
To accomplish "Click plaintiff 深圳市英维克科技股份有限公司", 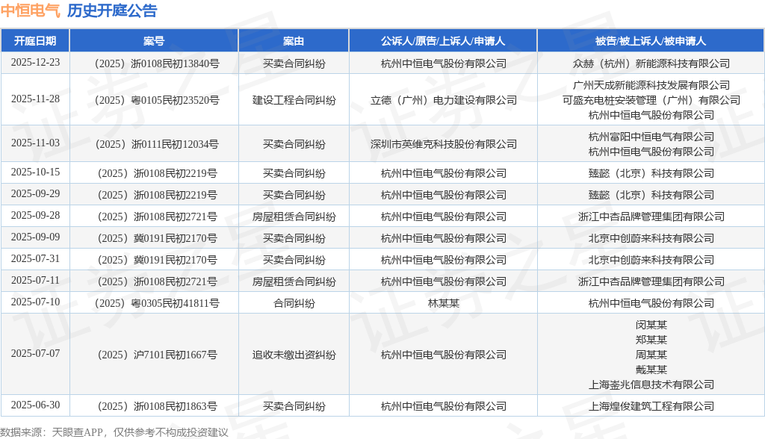I will click(443, 144).
